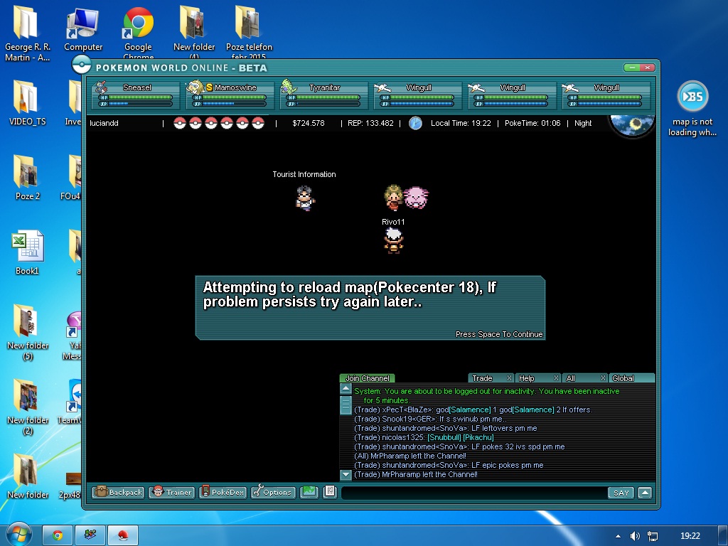Click the night moon sky icon
The image size is (728, 546).
[x=632, y=125]
